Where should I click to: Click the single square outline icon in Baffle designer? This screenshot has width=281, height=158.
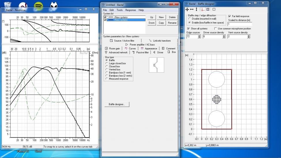[214, 9]
